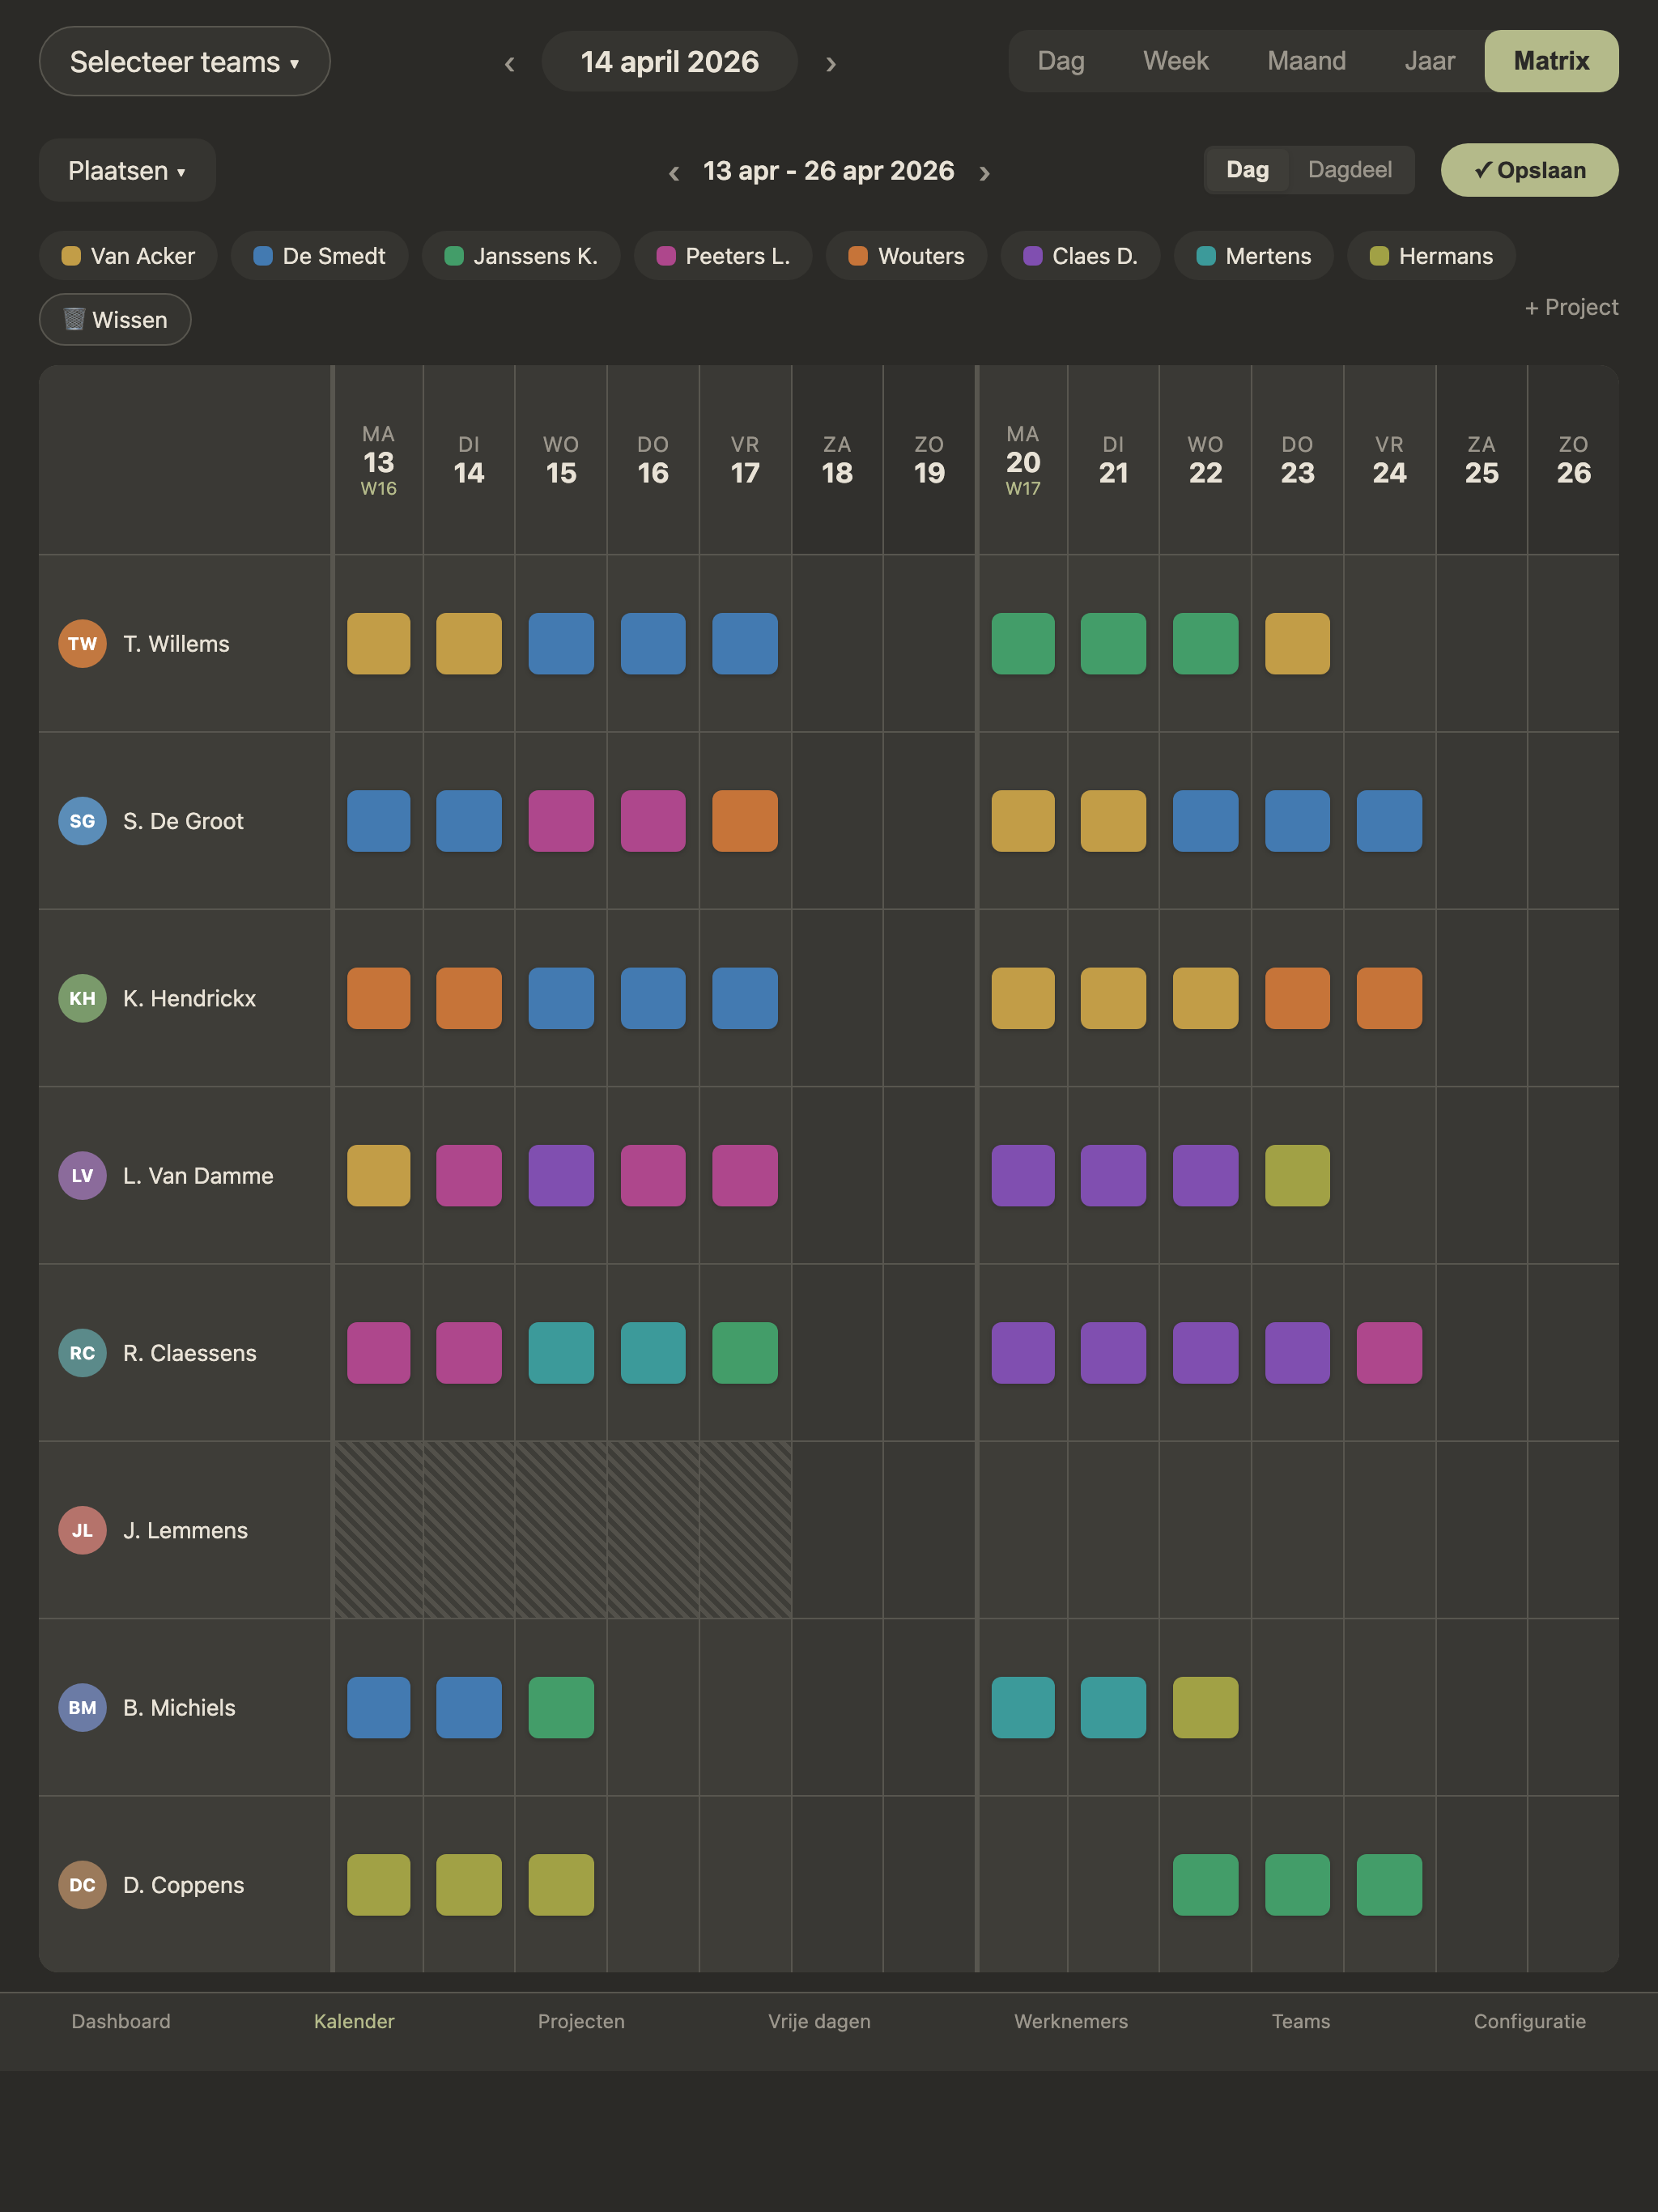
Task: Open Projecten in the bottom navigation
Action: [581, 2021]
